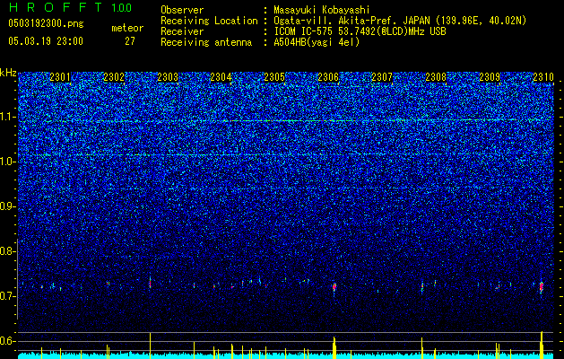The height and width of the screenshot is (359, 564).
Task: Click the meteor echo near 2308
Action: click(x=422, y=287)
